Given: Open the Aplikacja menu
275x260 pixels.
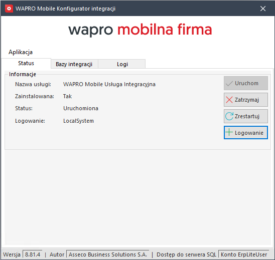Looking at the screenshot, I should (21, 52).
